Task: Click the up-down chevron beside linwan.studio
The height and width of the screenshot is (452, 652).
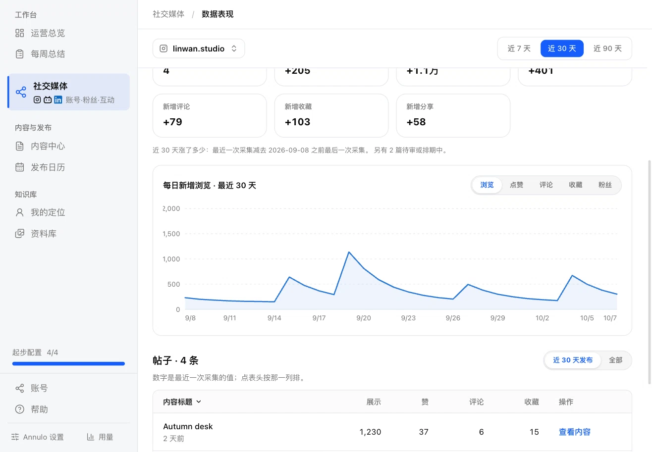Action: coord(234,49)
